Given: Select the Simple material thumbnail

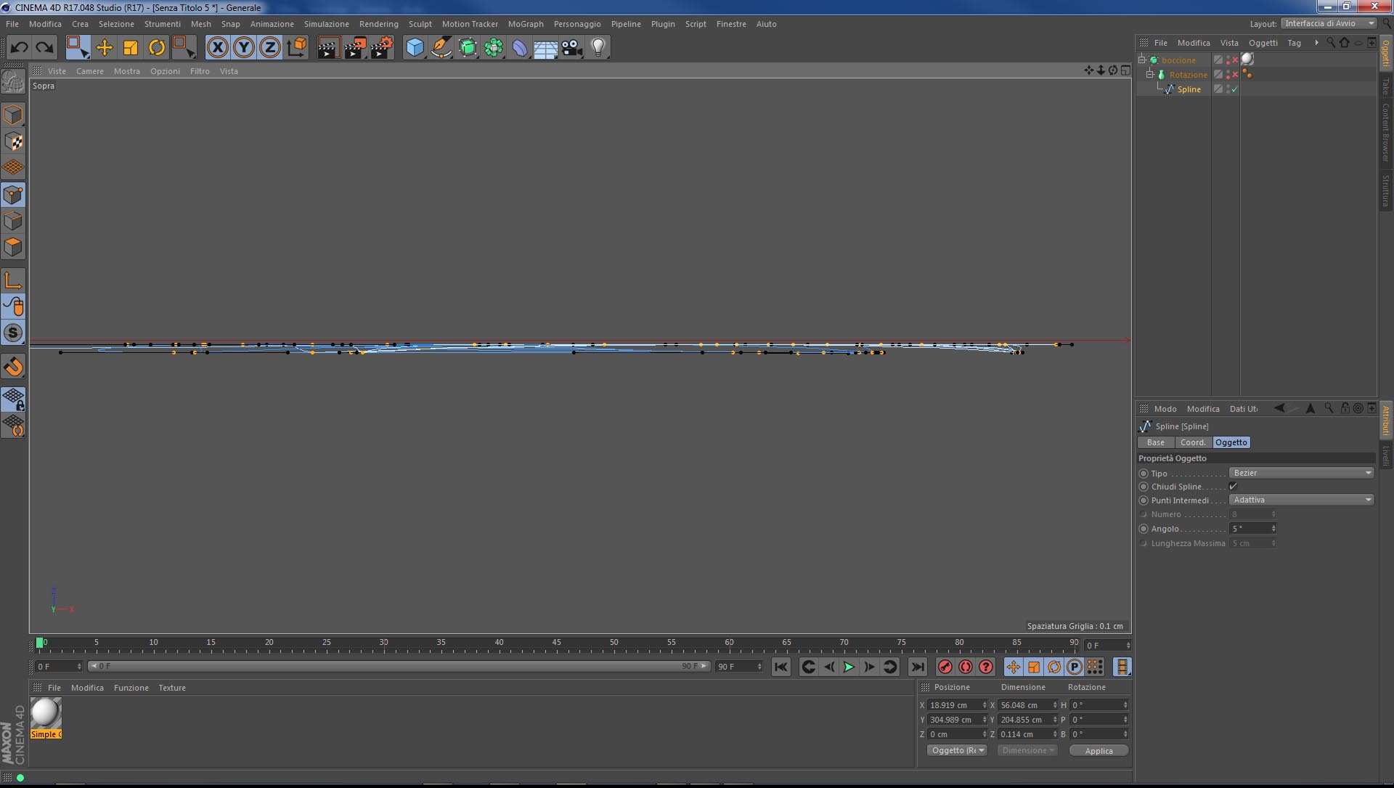Looking at the screenshot, I should click(x=46, y=714).
